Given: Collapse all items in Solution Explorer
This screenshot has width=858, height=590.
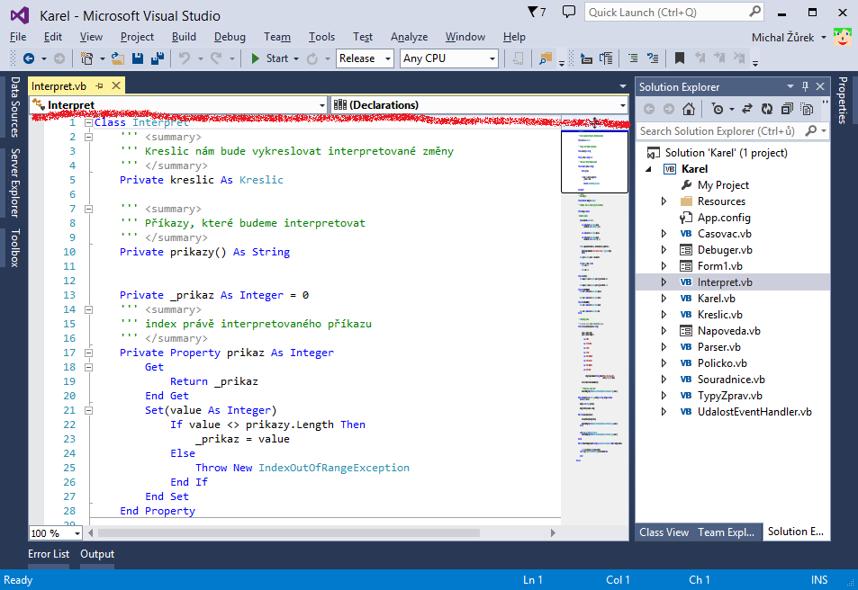Looking at the screenshot, I should pos(785,109).
